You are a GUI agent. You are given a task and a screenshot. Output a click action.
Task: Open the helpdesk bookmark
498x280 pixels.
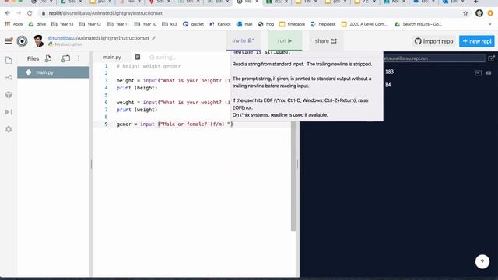[x=323, y=24]
